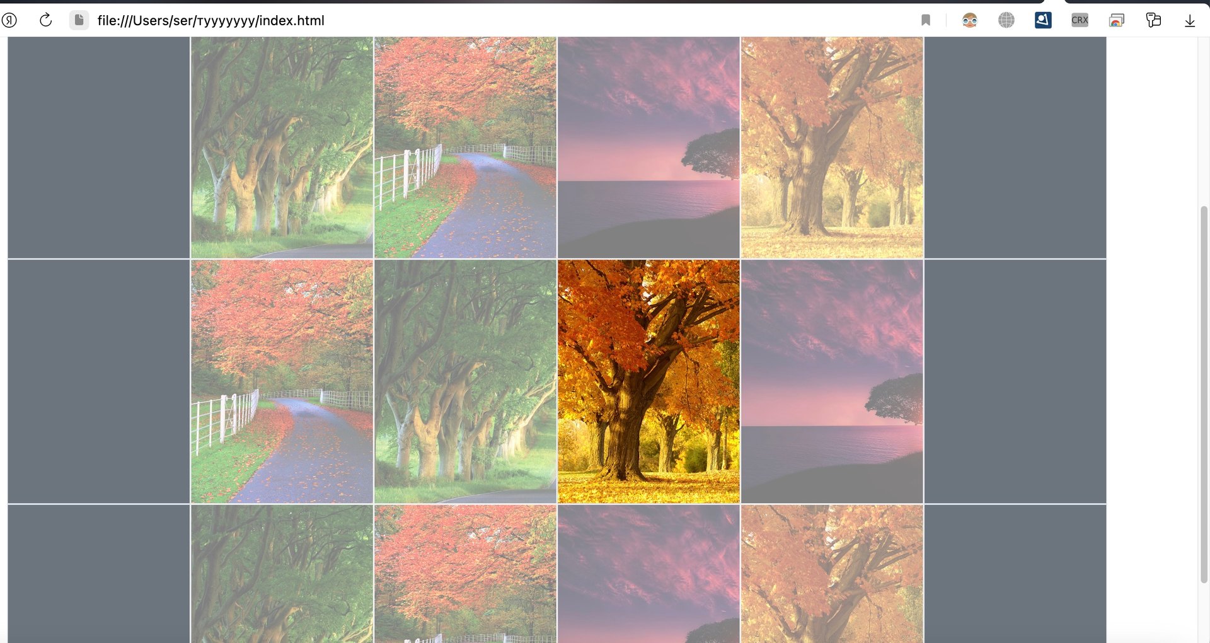Click the Yandex browser logo button

(9, 20)
